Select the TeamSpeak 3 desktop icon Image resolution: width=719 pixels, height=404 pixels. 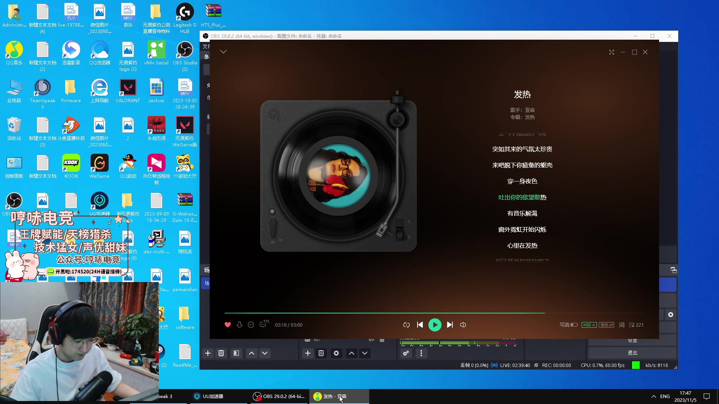(x=42, y=94)
